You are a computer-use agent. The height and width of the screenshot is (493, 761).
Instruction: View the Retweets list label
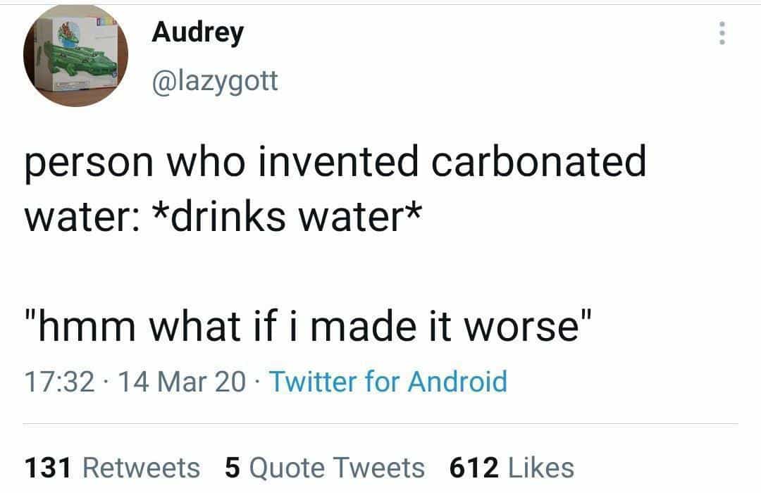coord(142,468)
